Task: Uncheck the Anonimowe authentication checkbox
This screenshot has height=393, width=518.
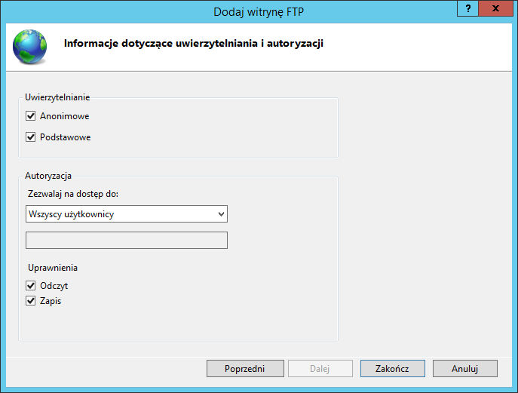Action: coord(31,116)
